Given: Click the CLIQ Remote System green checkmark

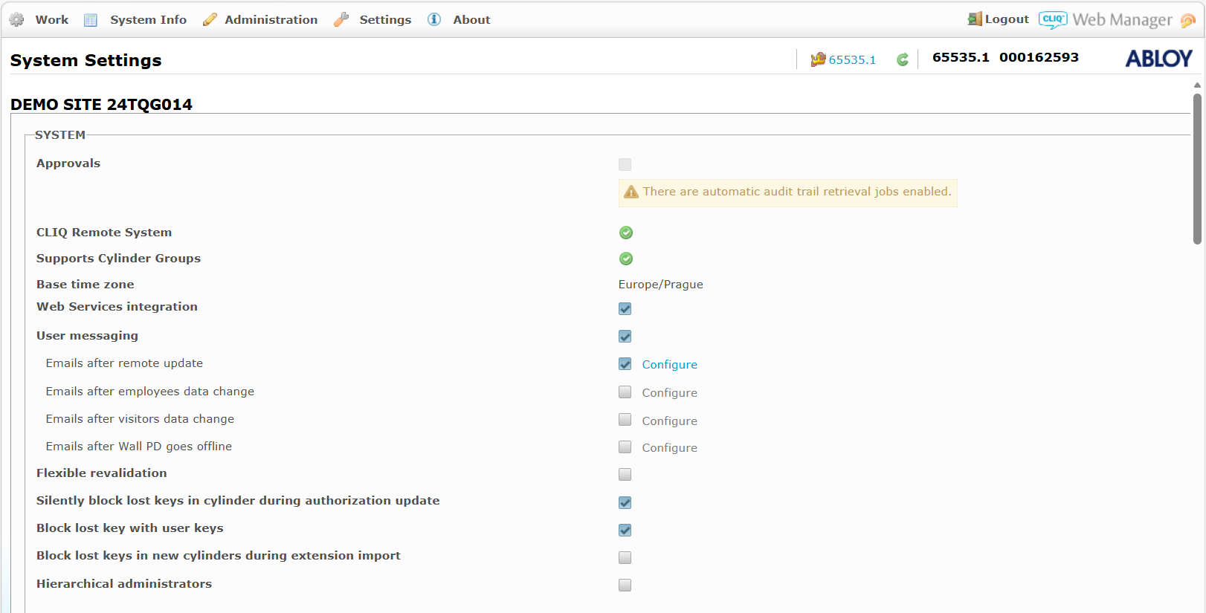Looking at the screenshot, I should 626,233.
